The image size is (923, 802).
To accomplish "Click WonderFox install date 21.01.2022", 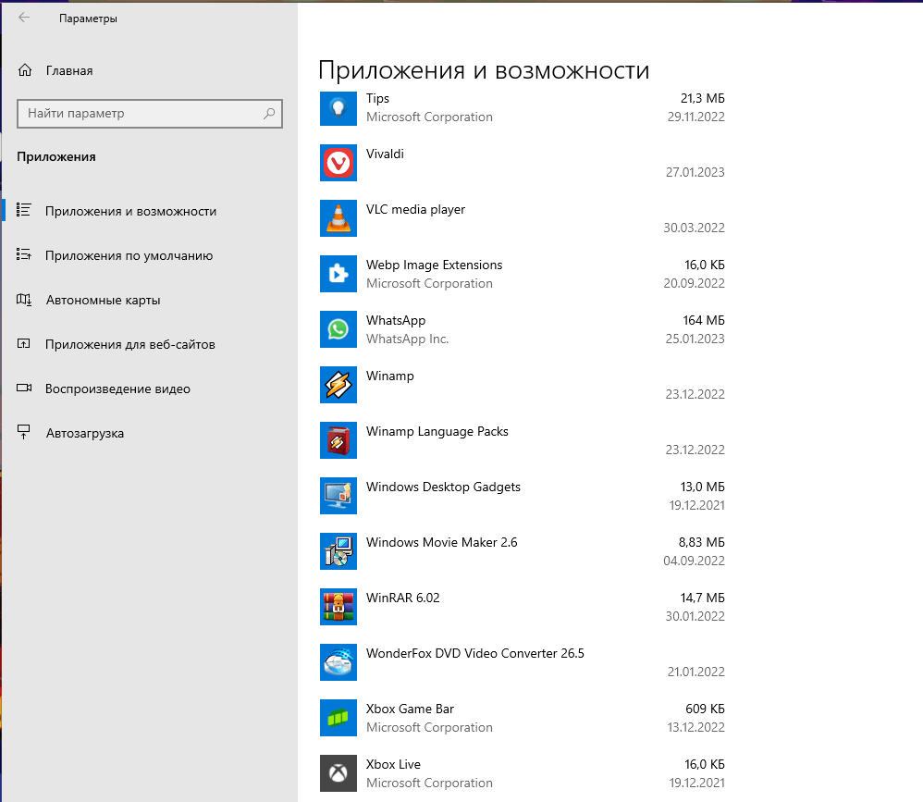I will click(x=695, y=672).
